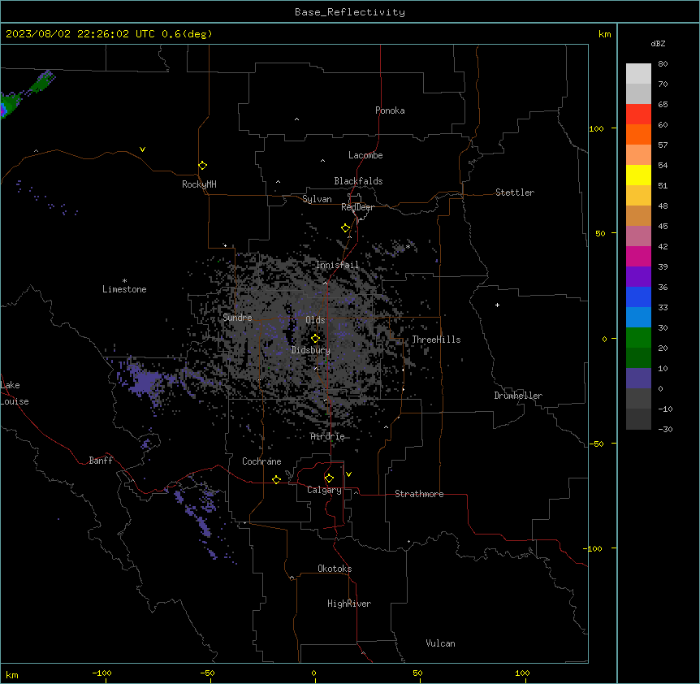
Task: Select the Sylvan label on the map
Action: [317, 200]
